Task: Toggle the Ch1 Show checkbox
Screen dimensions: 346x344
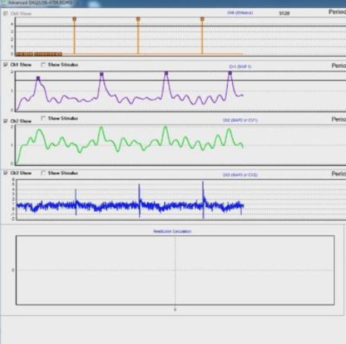Action: 6,65
